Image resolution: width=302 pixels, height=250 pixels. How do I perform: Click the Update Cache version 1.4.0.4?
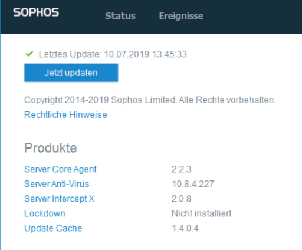[185, 228]
